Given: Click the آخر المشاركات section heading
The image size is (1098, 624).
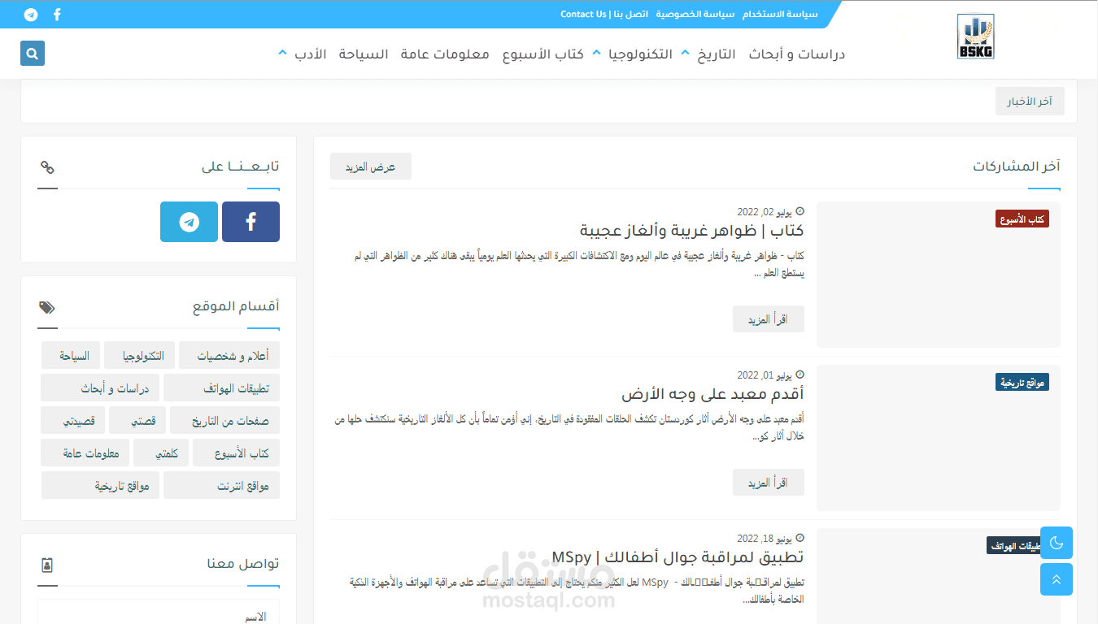Looking at the screenshot, I should click(1017, 166).
